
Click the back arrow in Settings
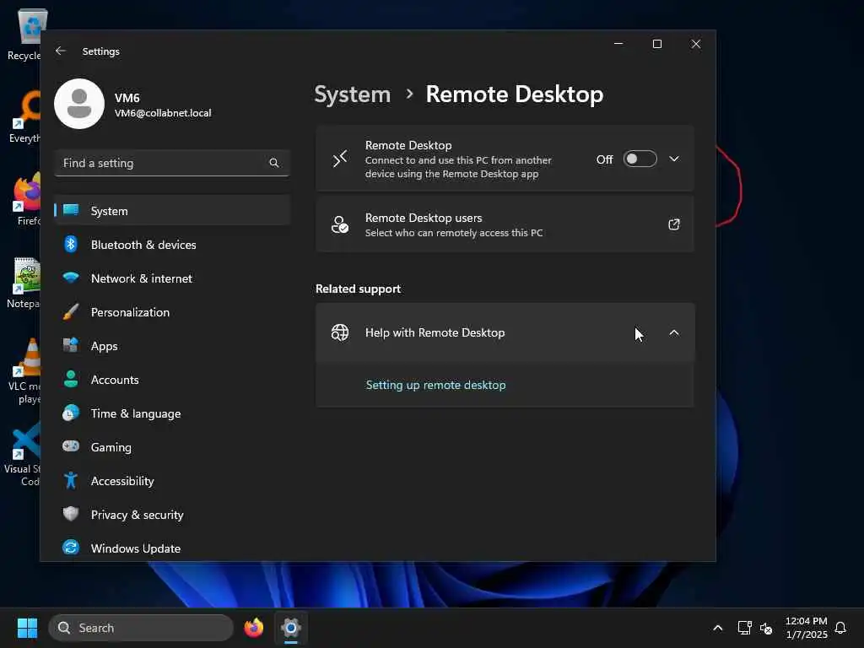[61, 51]
